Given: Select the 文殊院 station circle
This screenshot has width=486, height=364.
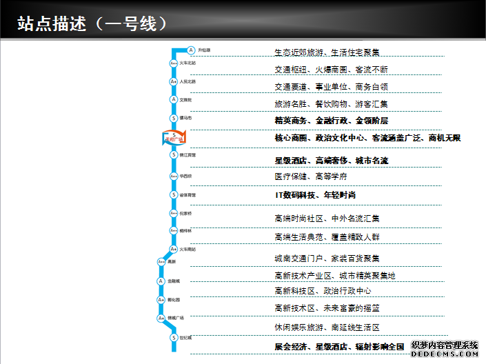Looking at the screenshot, I should pos(174,100).
